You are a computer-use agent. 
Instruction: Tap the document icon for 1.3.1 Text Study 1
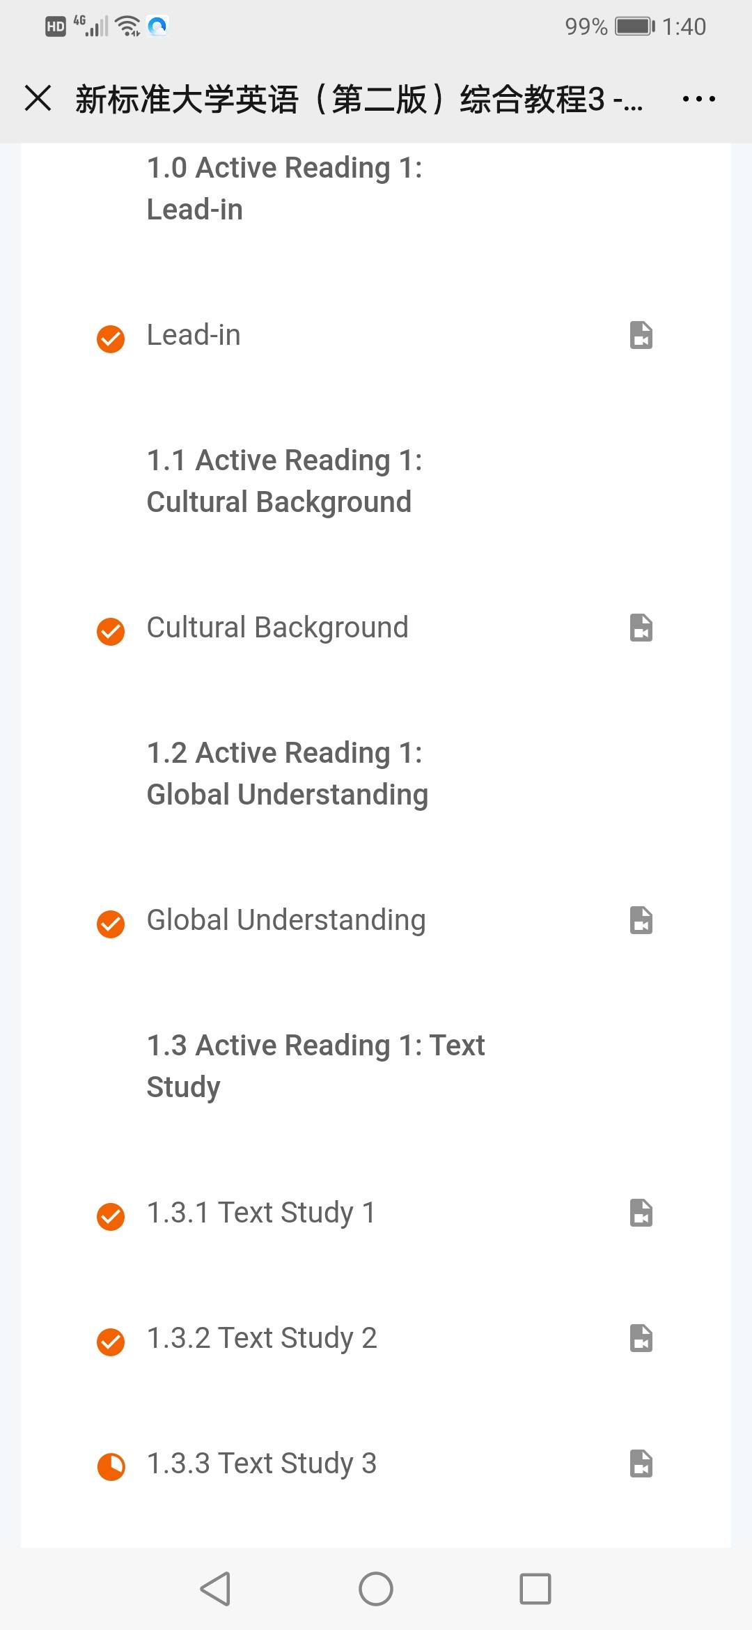coord(641,1213)
